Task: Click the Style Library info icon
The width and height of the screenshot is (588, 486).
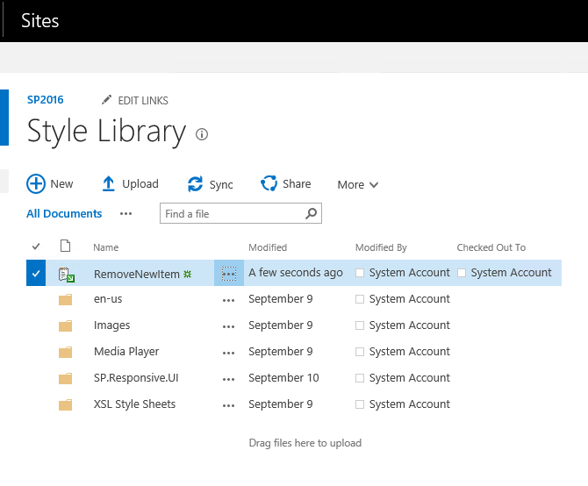Action: tap(202, 134)
